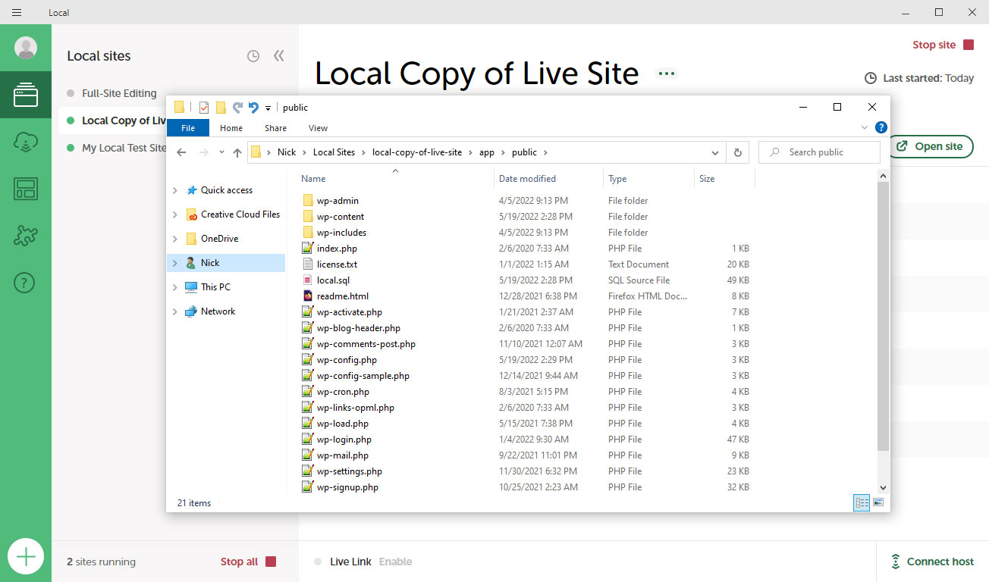Click the Open site button

click(931, 146)
